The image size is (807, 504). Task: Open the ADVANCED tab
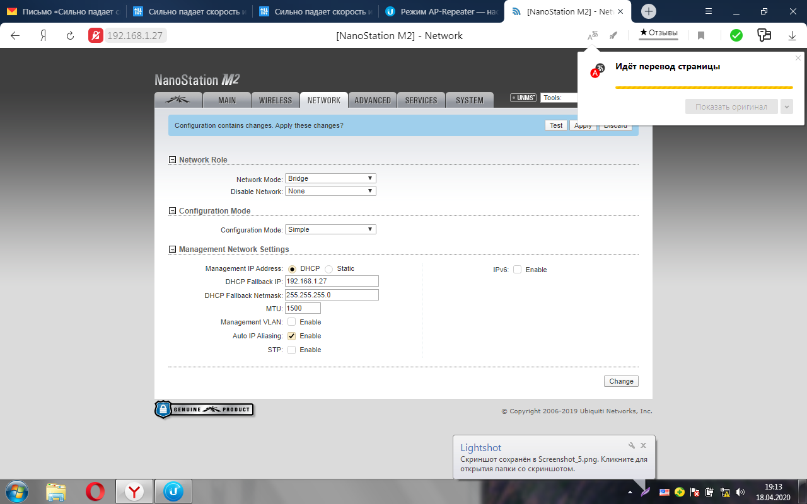tap(373, 100)
